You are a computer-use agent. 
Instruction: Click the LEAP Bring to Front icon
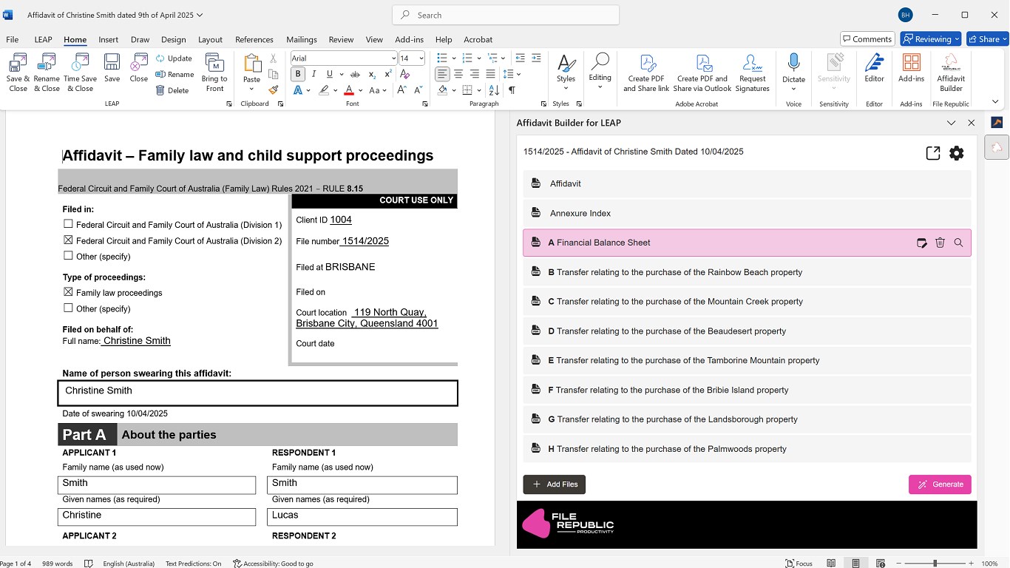214,72
